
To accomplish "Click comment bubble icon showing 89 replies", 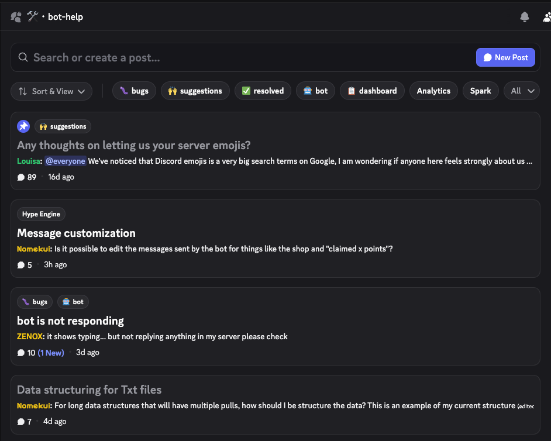I will (x=21, y=177).
